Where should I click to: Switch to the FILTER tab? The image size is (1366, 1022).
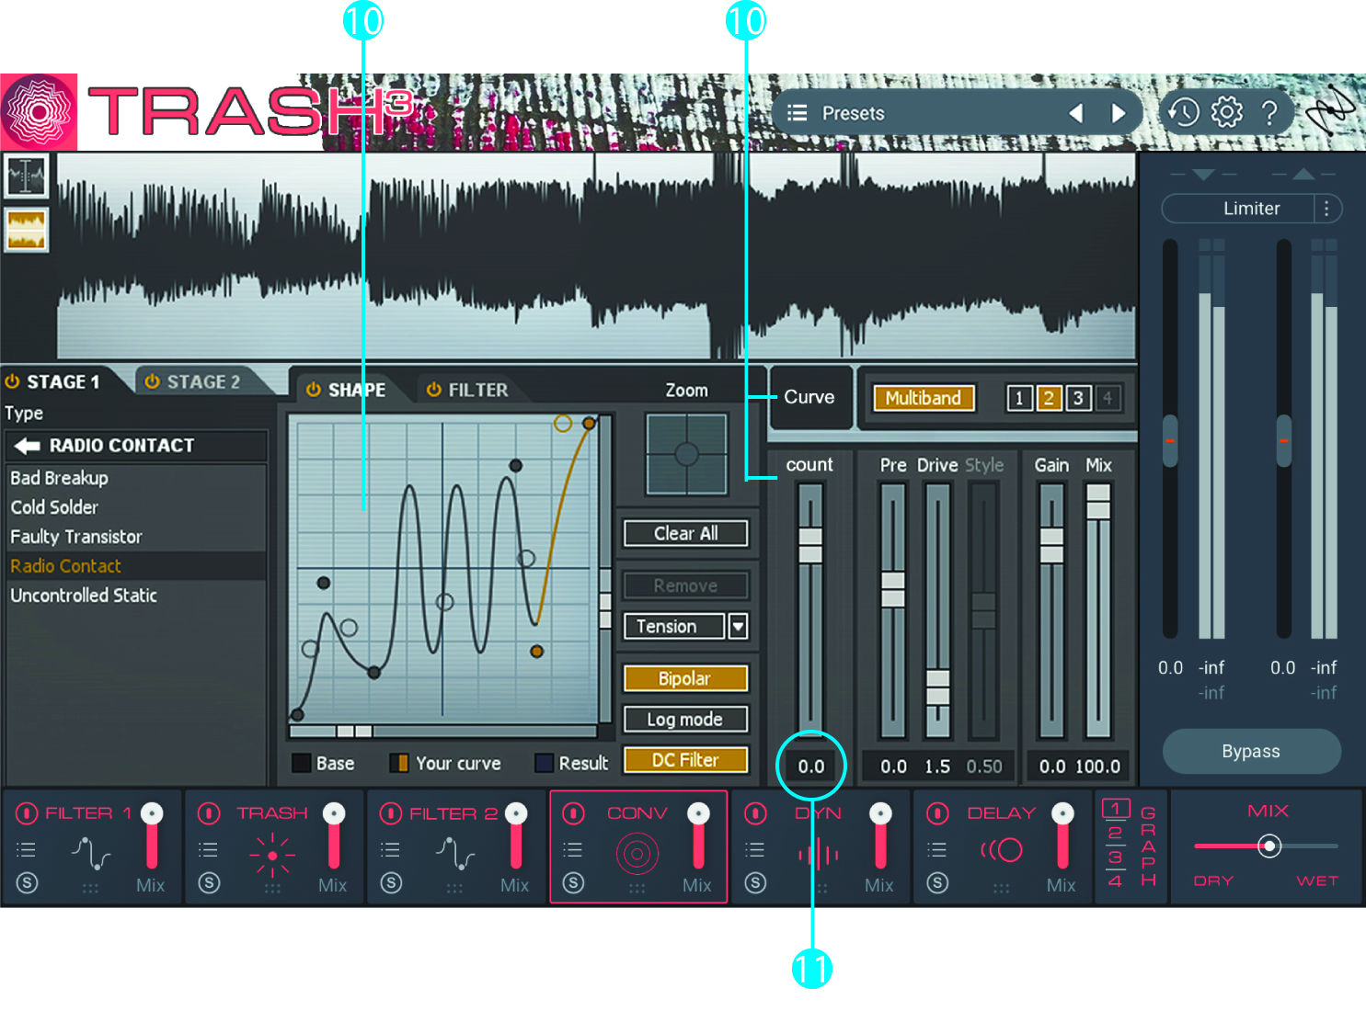[x=467, y=390]
